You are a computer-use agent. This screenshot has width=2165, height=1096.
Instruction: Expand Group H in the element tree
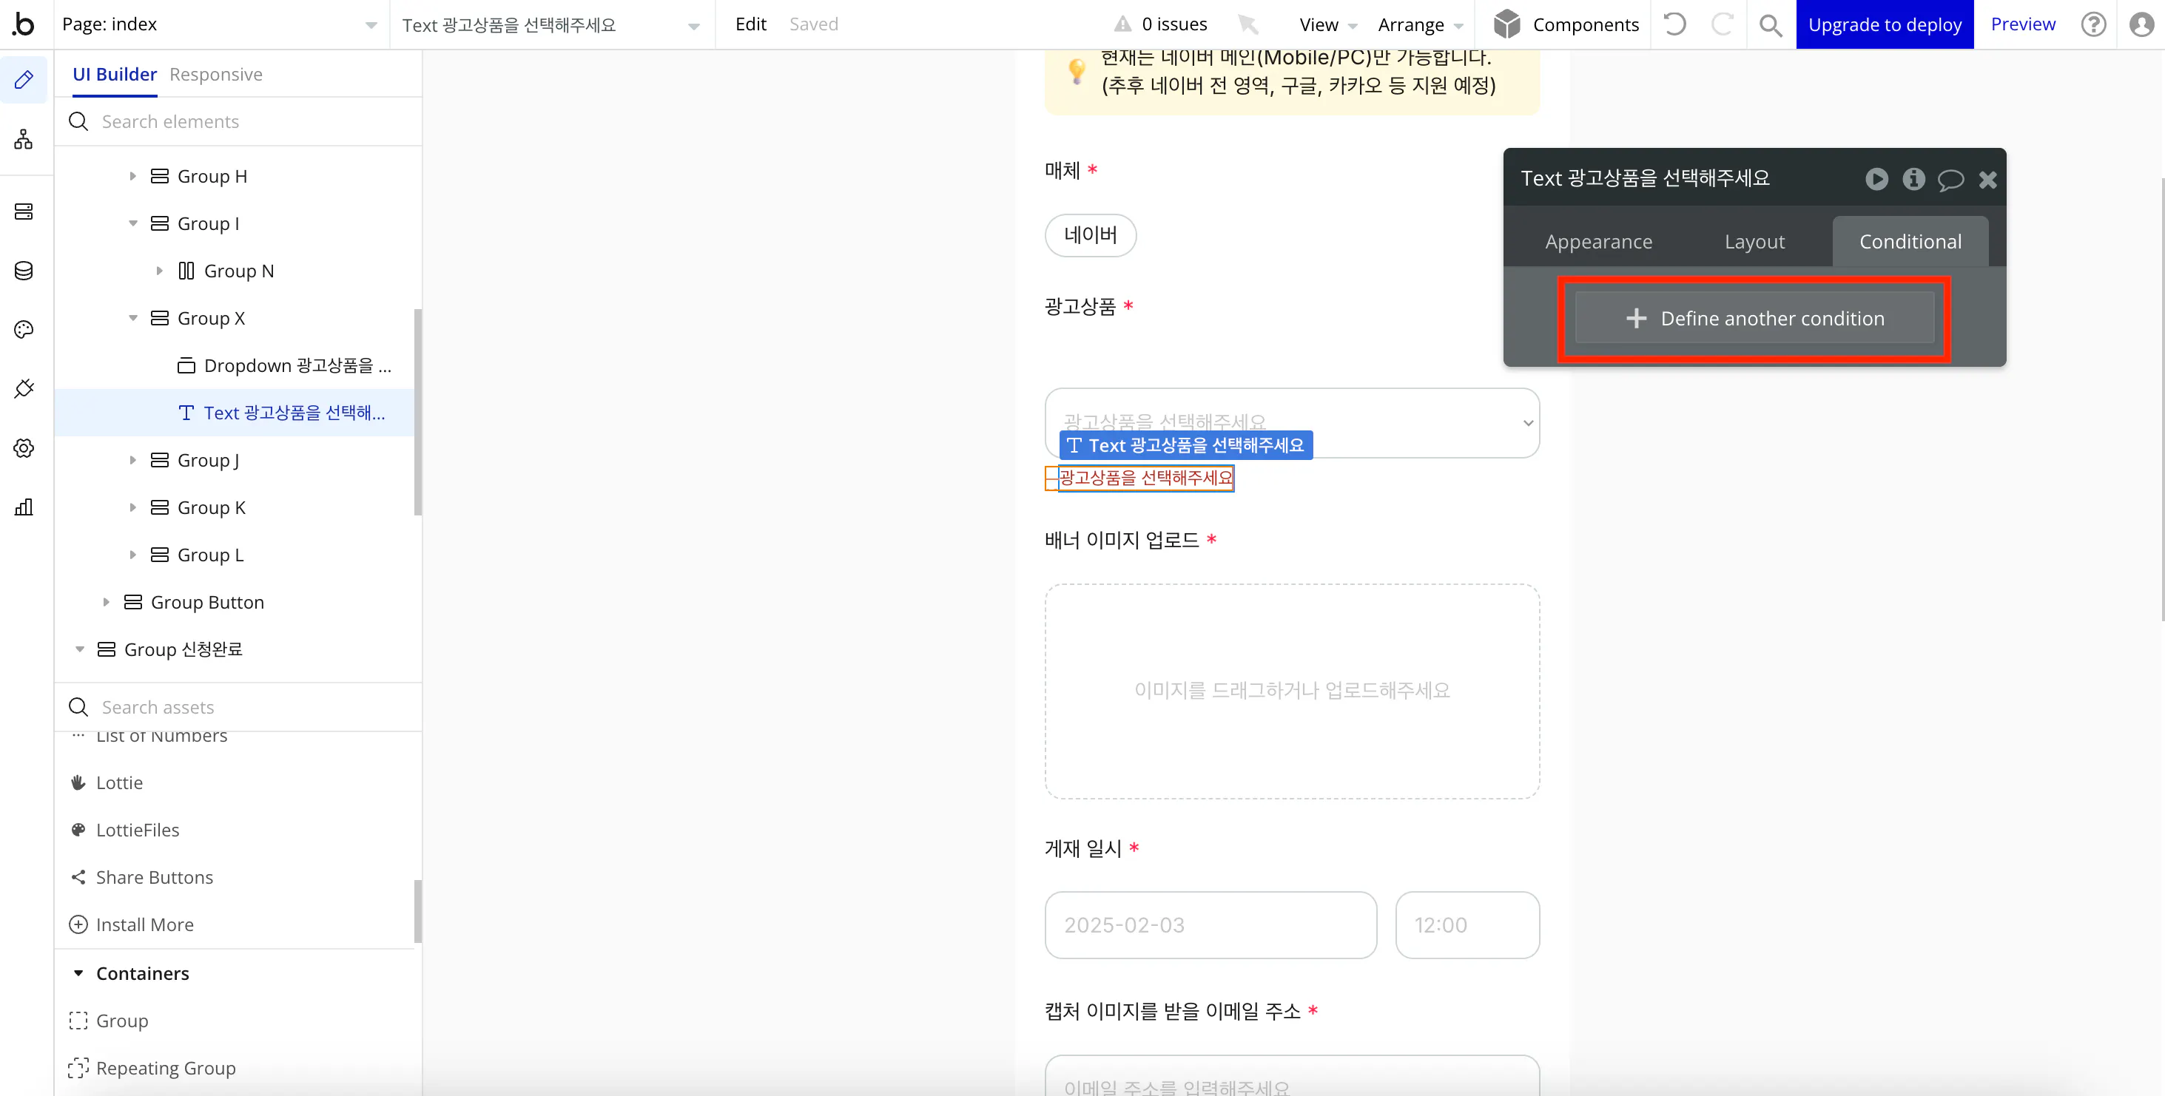click(132, 175)
